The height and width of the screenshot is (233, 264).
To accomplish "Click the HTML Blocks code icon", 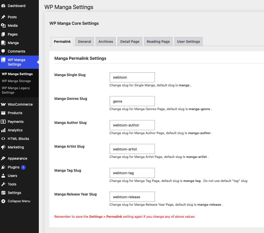I will coord(3,139).
